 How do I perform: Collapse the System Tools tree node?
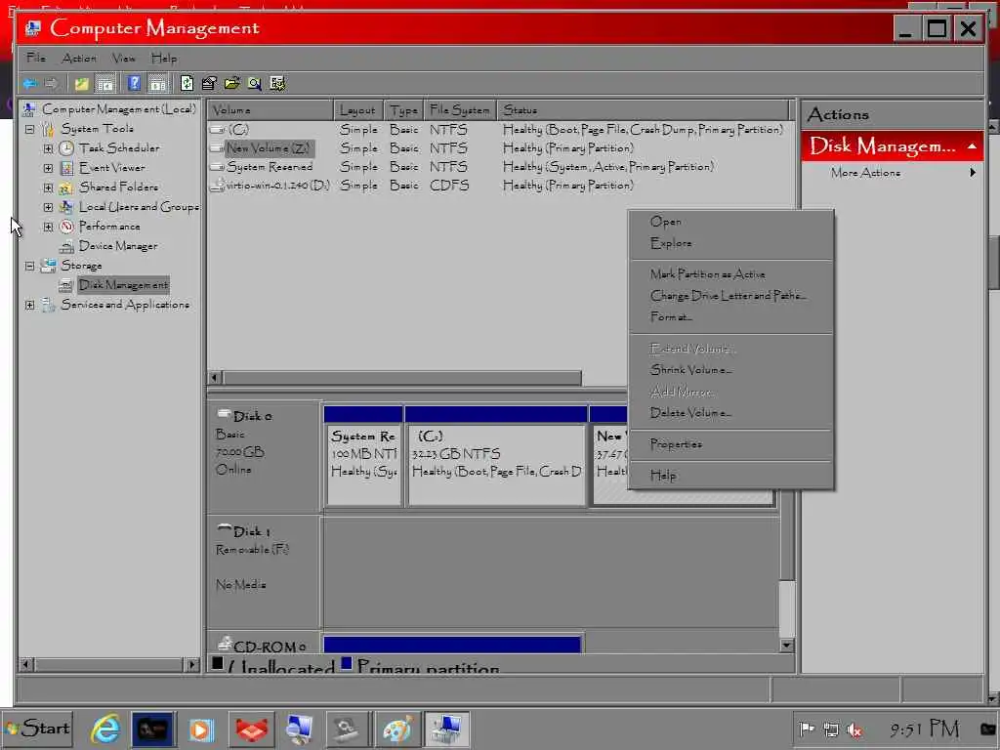click(x=29, y=129)
